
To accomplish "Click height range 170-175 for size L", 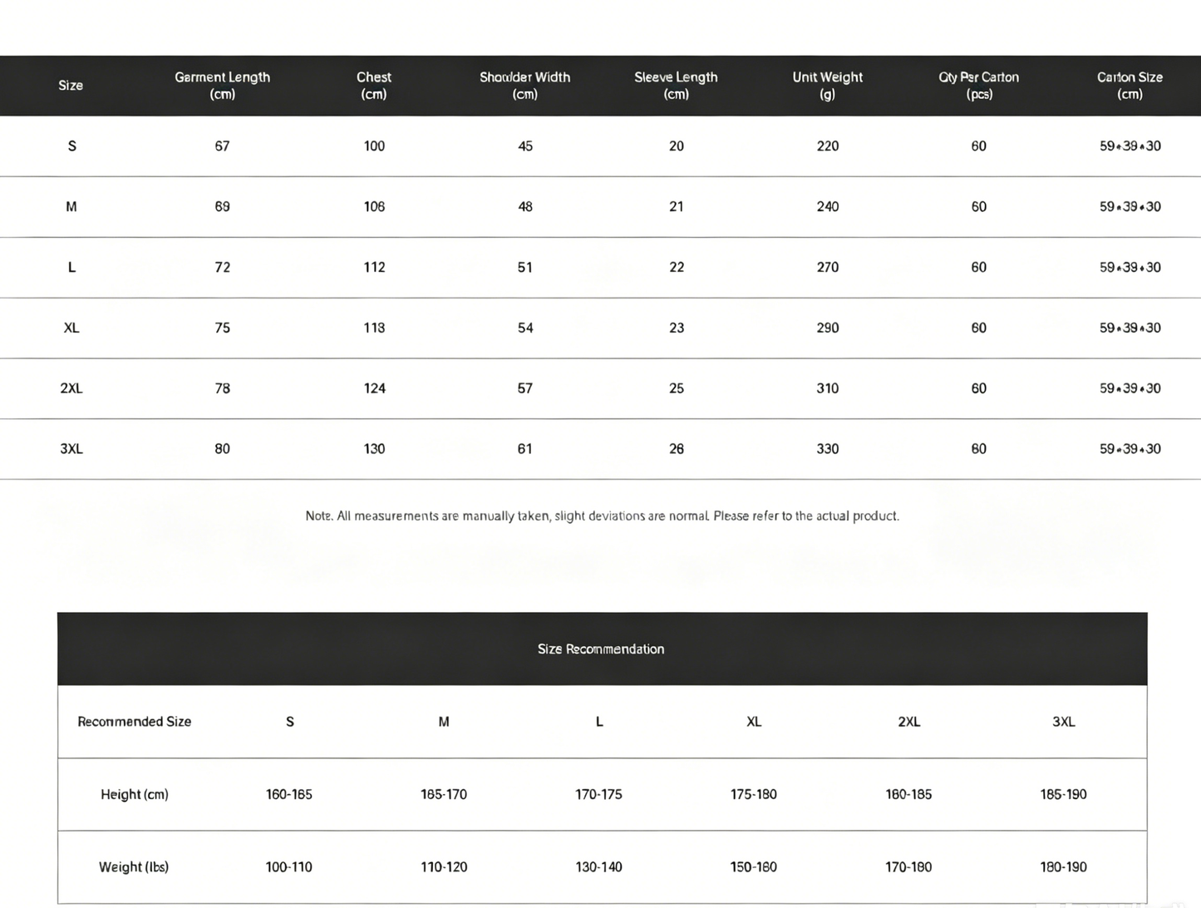I will (x=598, y=795).
